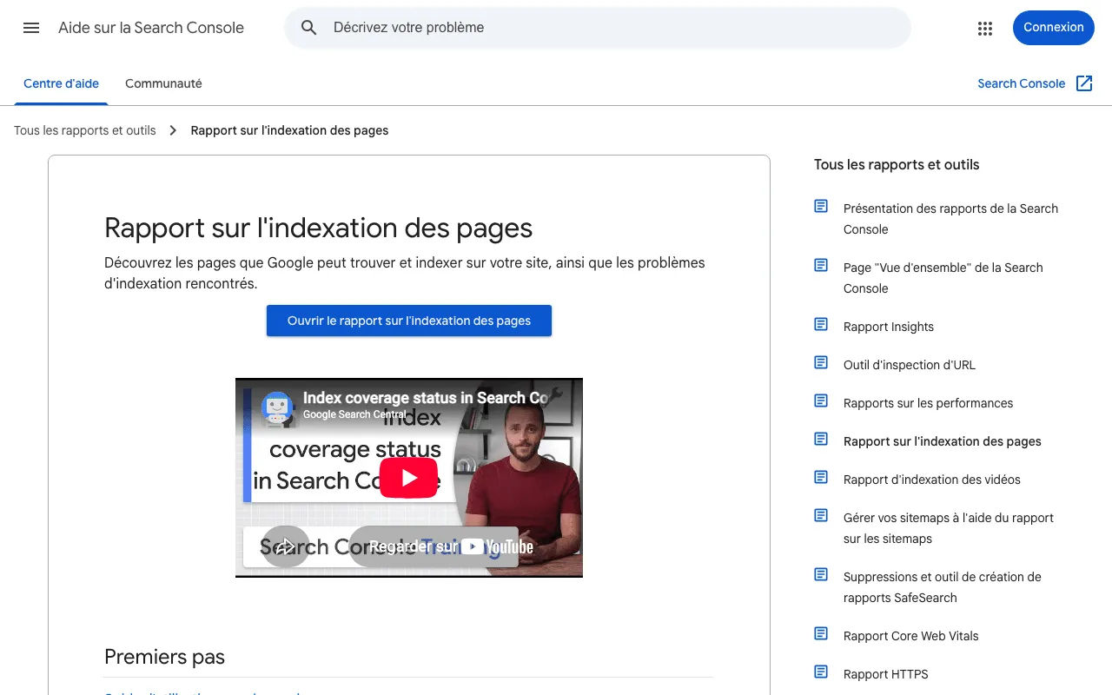1112x695 pixels.
Task: Open Suppressions et outil de création SafeSearch
Action: (942, 587)
